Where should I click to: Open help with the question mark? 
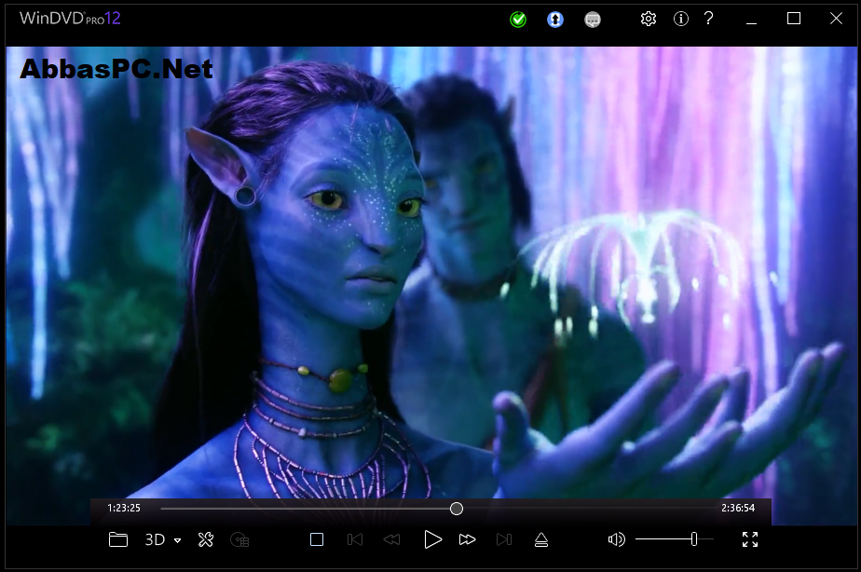[709, 19]
